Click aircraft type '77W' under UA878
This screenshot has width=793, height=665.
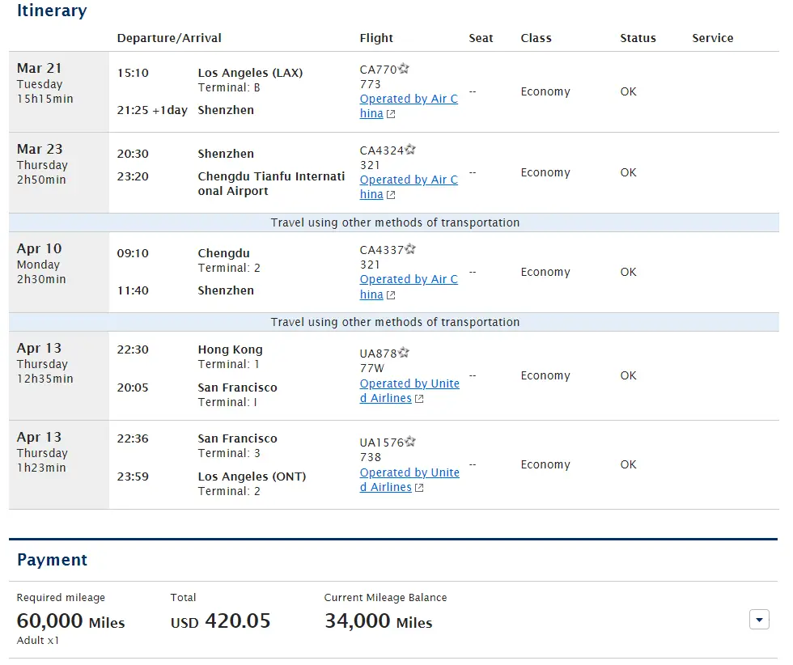click(372, 368)
